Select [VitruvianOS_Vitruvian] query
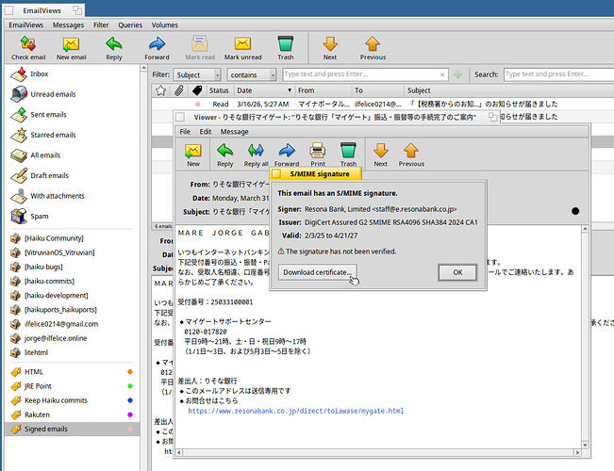Viewport: 614px width, 471px height. (73, 252)
